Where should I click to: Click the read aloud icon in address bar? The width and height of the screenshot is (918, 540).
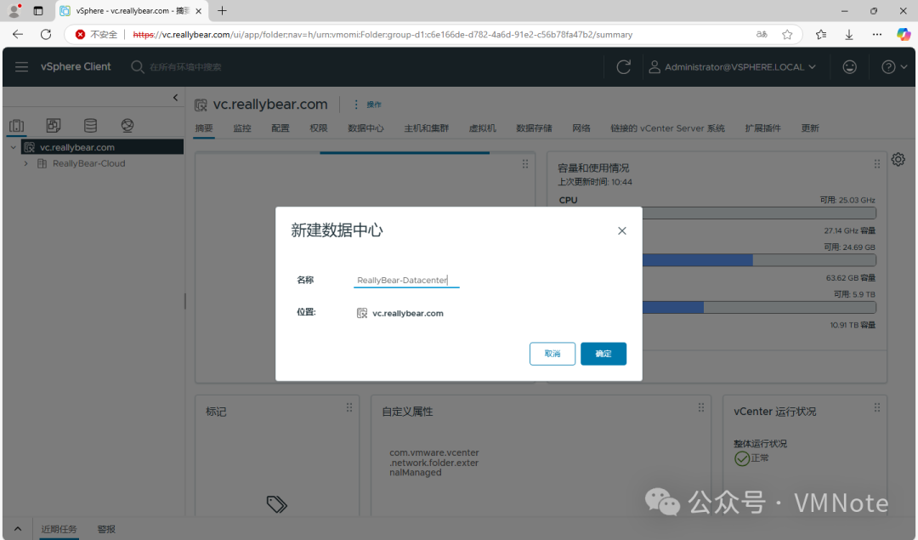pyautogui.click(x=761, y=35)
